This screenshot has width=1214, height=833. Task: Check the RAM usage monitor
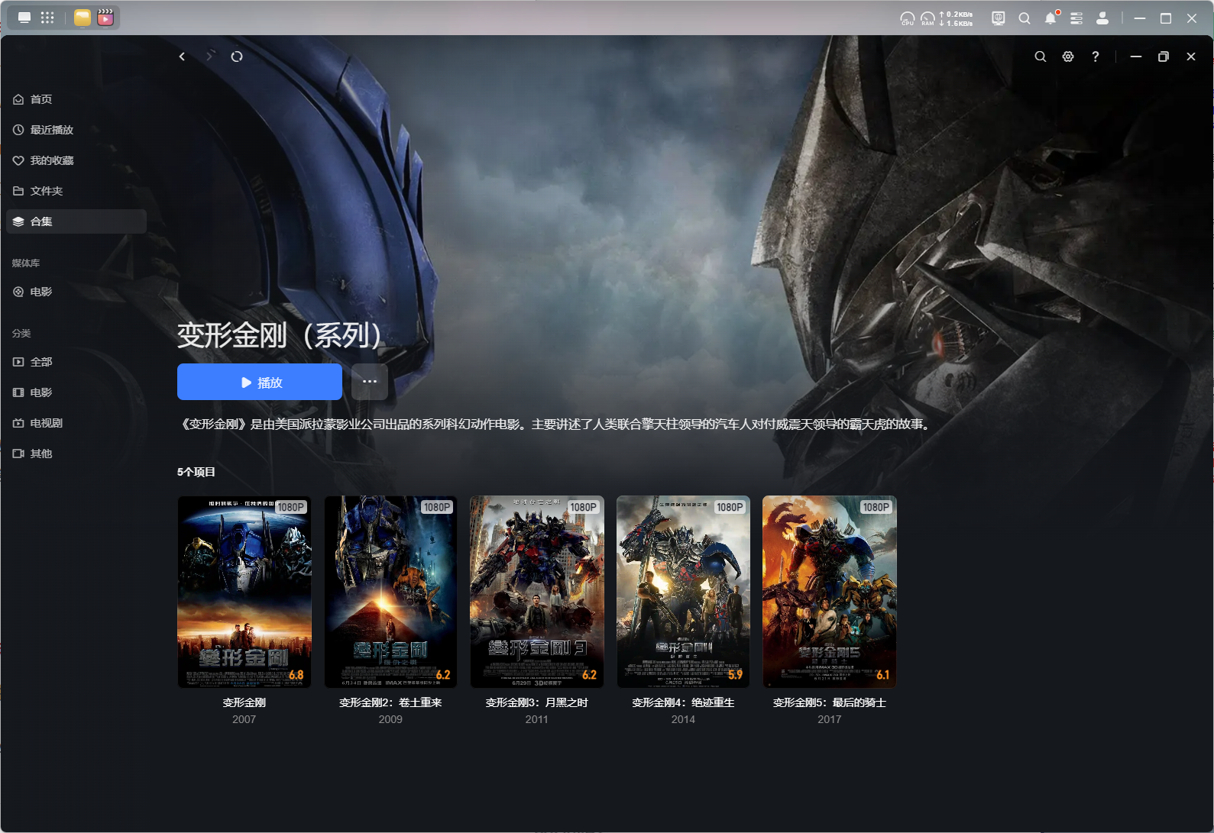tap(927, 18)
